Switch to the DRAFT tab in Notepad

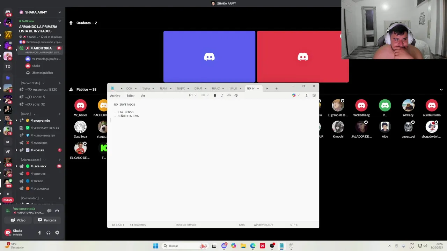pyautogui.click(x=198, y=89)
